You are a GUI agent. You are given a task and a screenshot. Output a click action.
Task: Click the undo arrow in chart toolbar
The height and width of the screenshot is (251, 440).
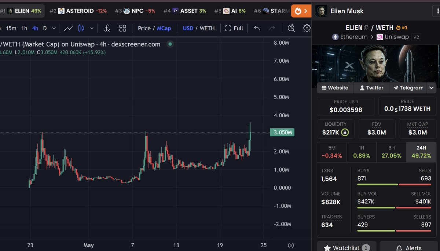[257, 28]
